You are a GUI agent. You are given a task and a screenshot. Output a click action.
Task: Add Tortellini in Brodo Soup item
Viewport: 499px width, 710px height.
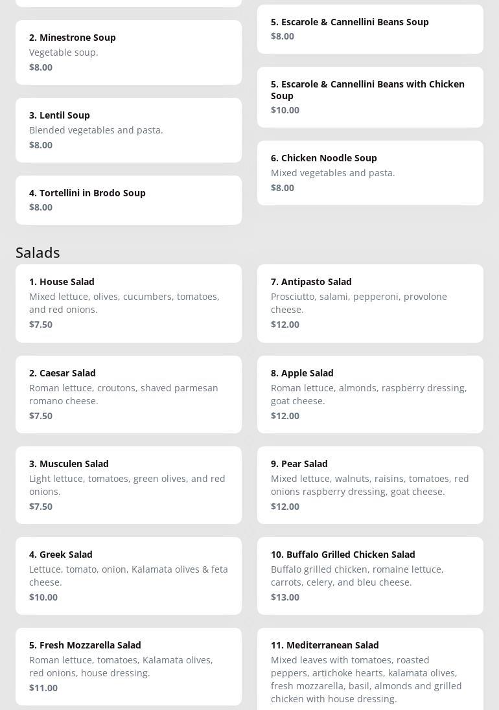(x=128, y=200)
